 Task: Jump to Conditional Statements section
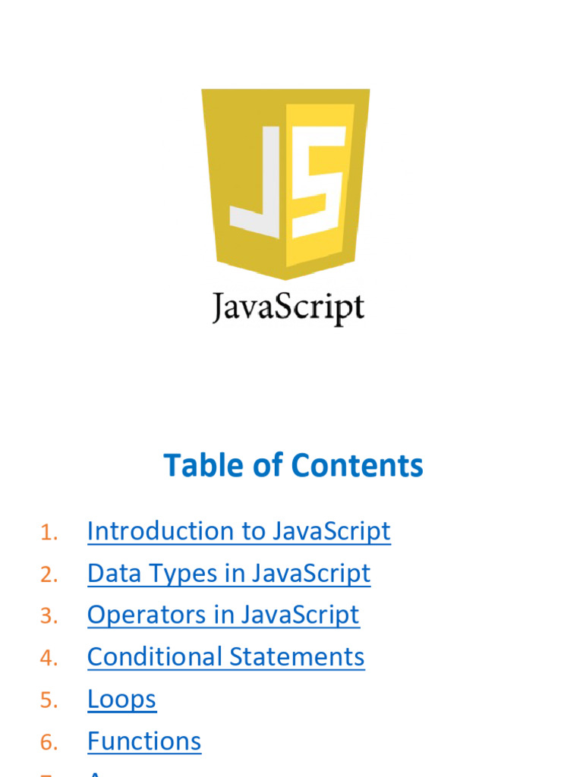click(x=225, y=656)
